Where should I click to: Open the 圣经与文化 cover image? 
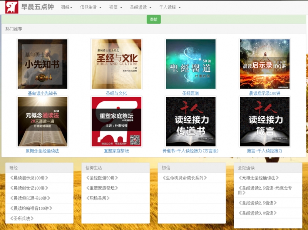(x=117, y=64)
